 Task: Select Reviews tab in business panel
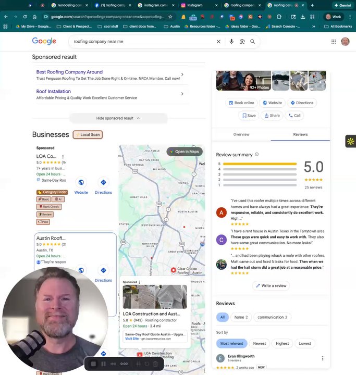tap(300, 134)
